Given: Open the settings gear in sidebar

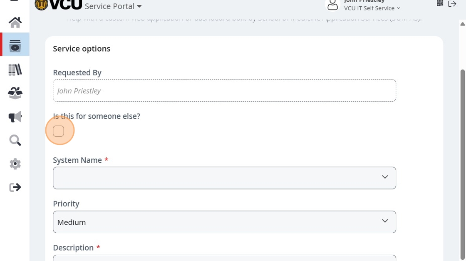Looking at the screenshot, I should 15,164.
